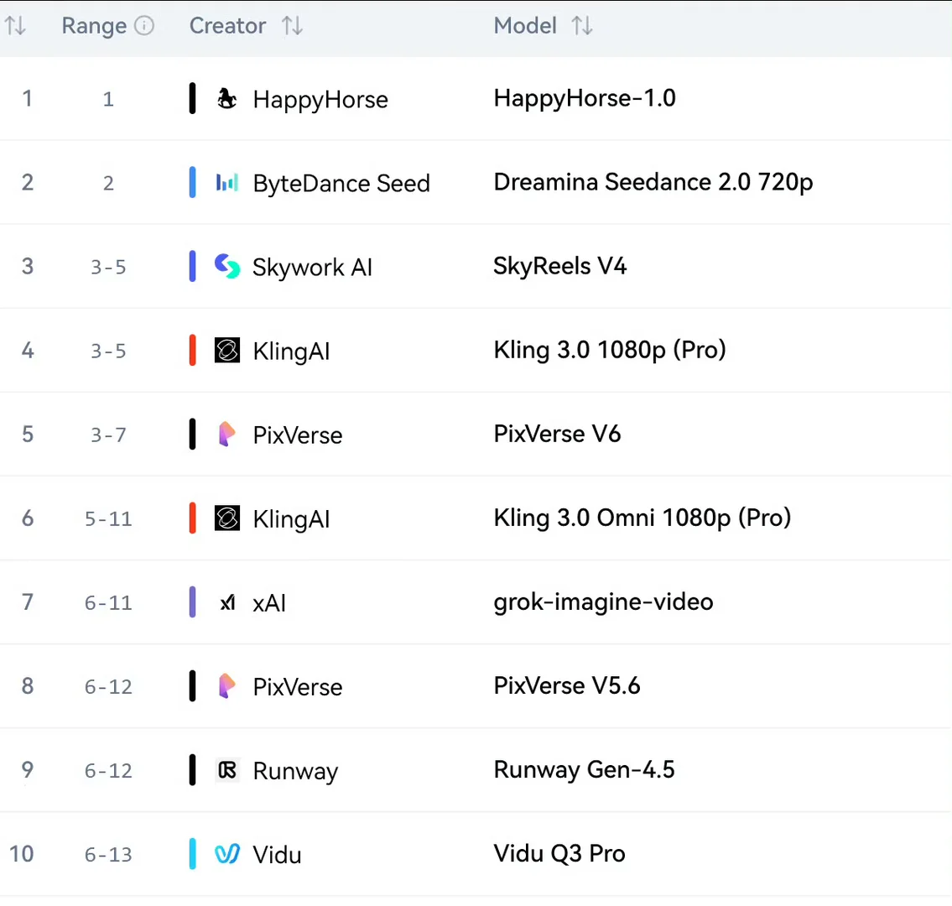Sort by rank using leftmost arrows
Viewport: 952px width, 906px height.
click(x=15, y=25)
